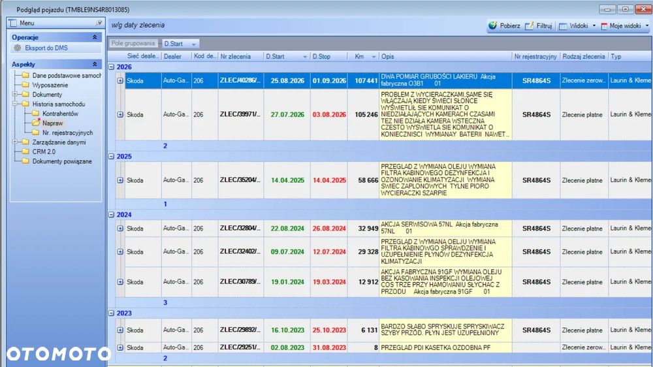Expand row details for order ZLEC/39971

pyautogui.click(x=120, y=114)
